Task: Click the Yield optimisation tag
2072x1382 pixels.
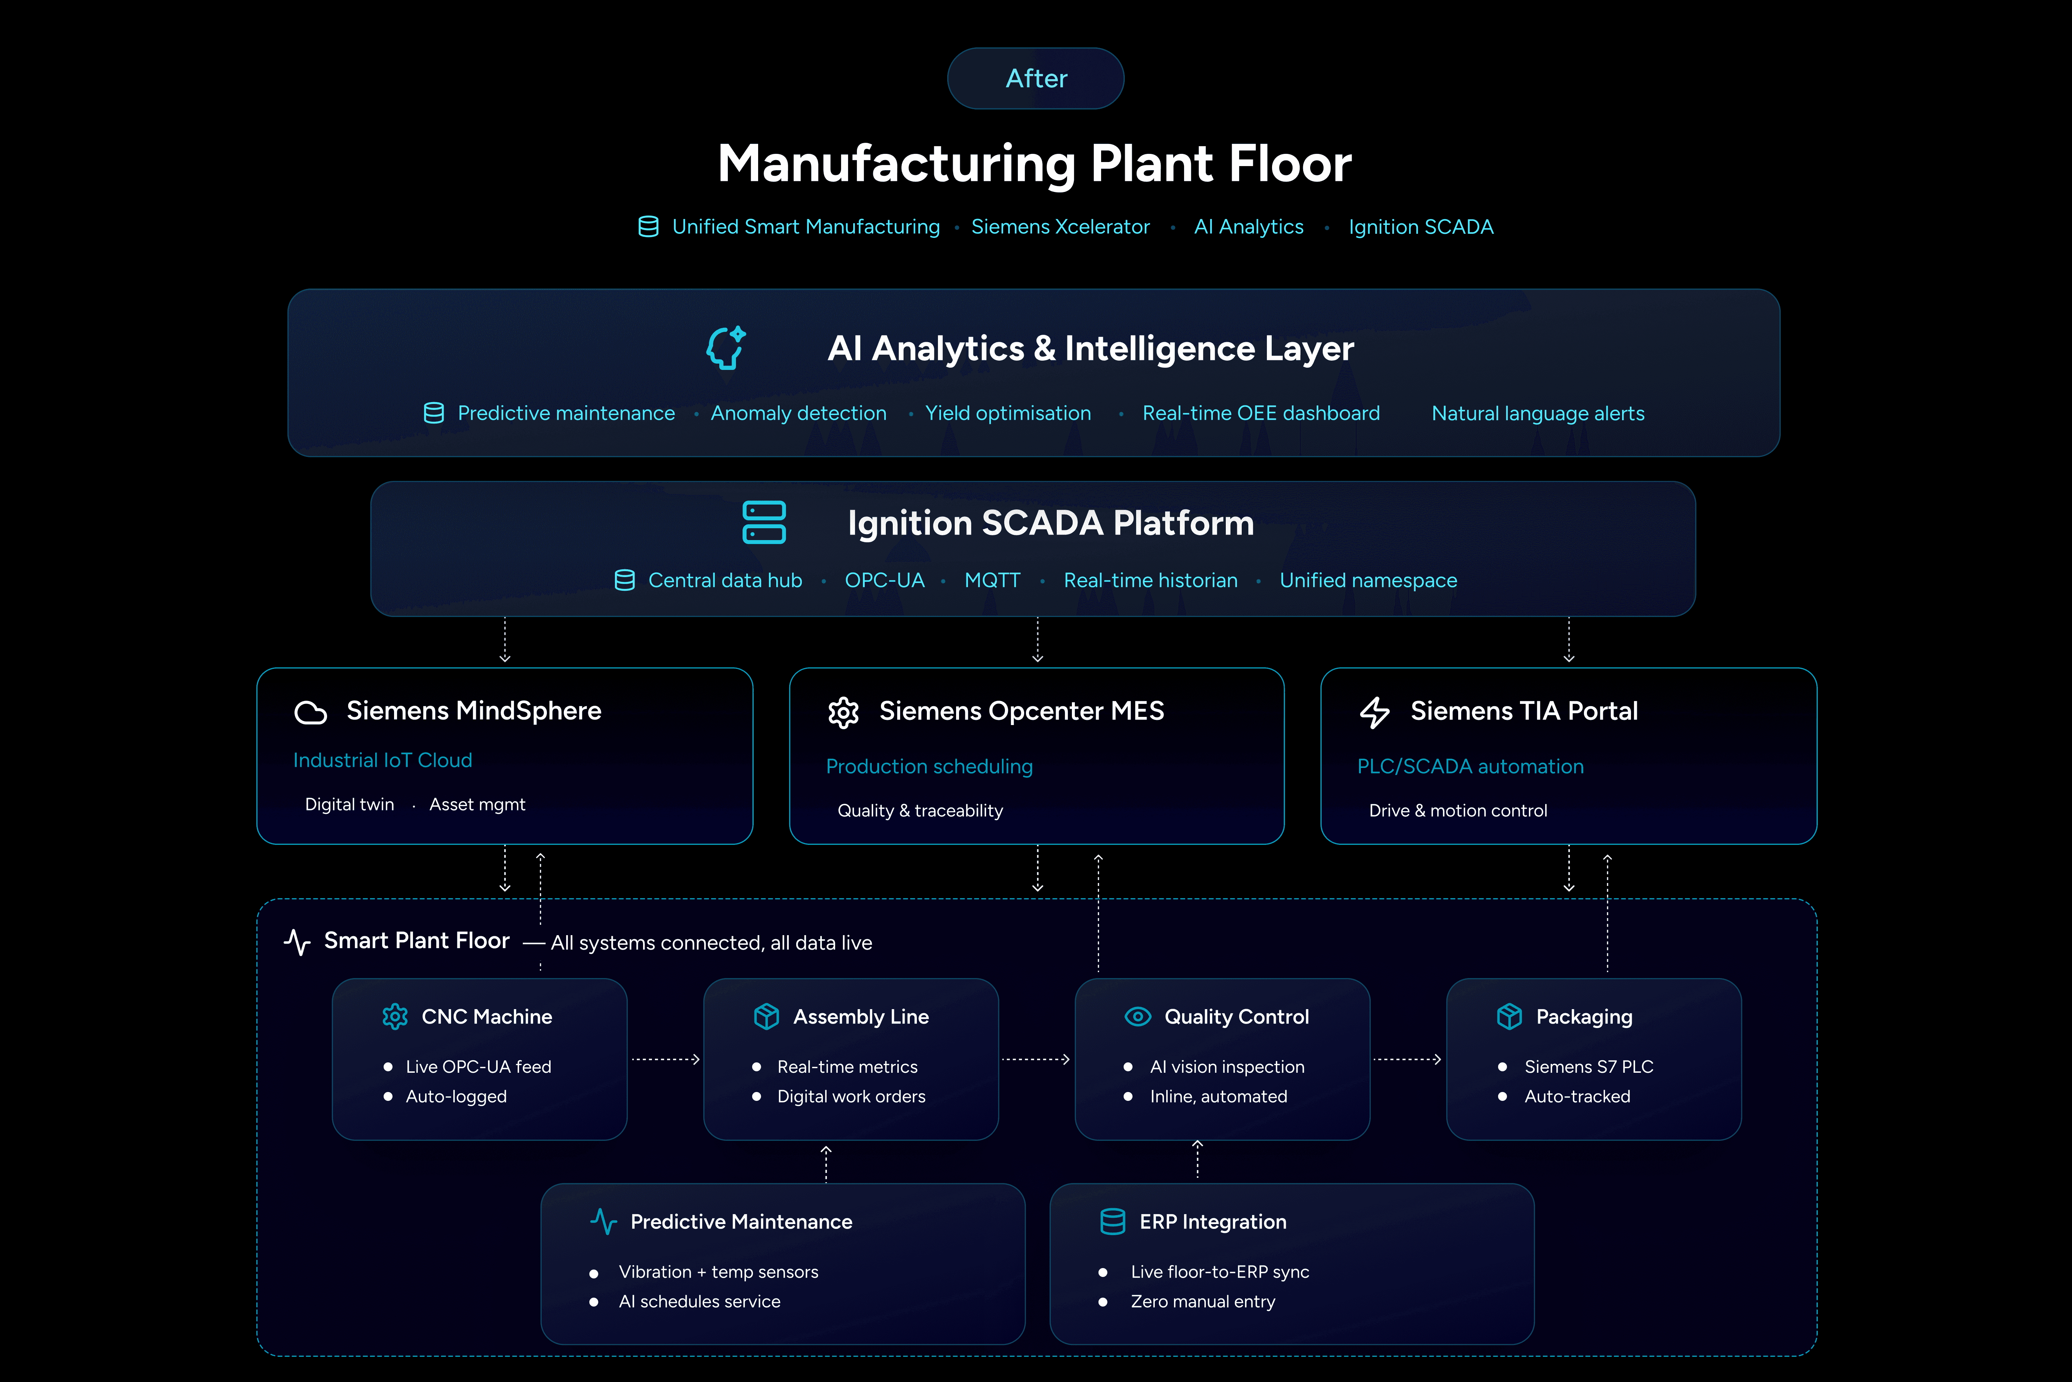Action: (x=1008, y=412)
